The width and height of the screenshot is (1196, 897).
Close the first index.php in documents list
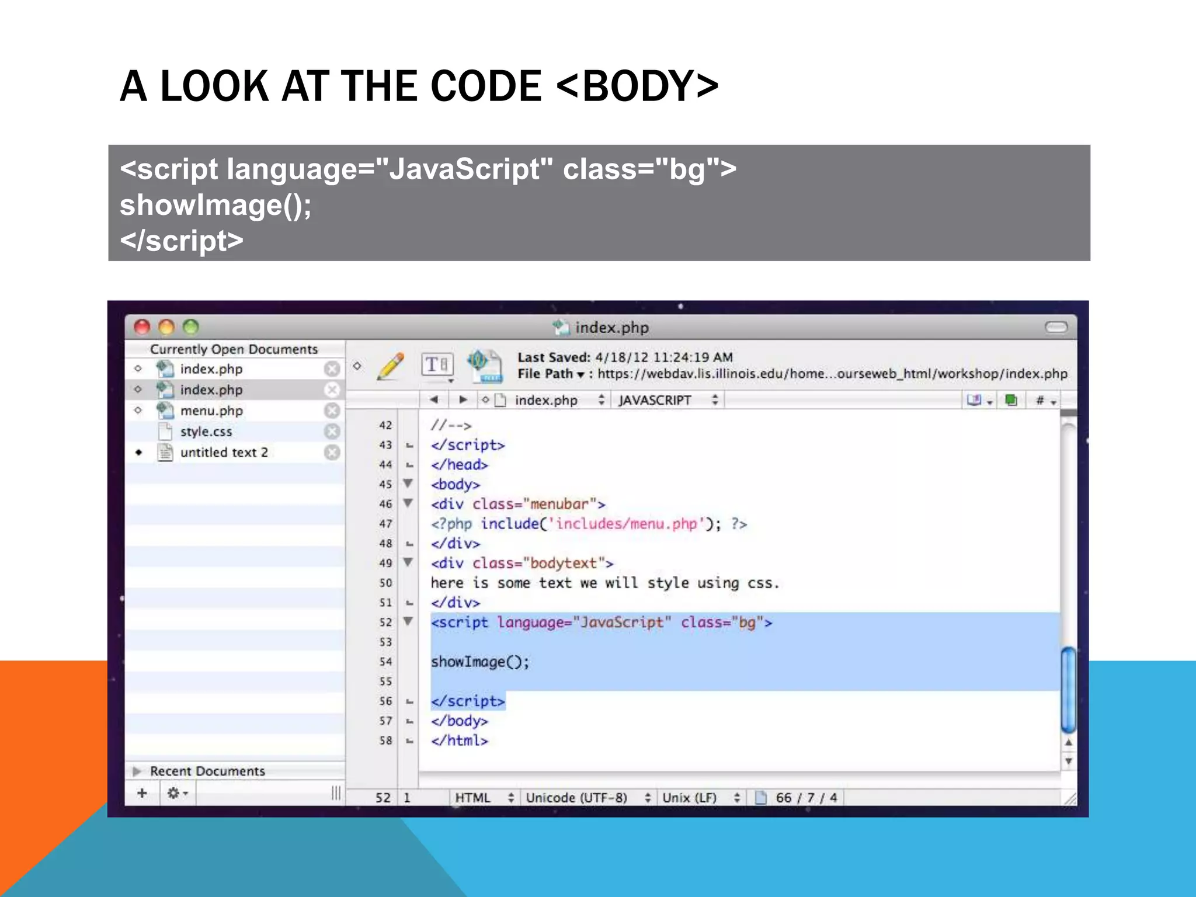click(332, 369)
